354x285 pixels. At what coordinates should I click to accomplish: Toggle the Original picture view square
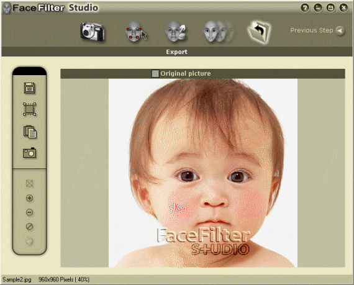pyautogui.click(x=155, y=73)
